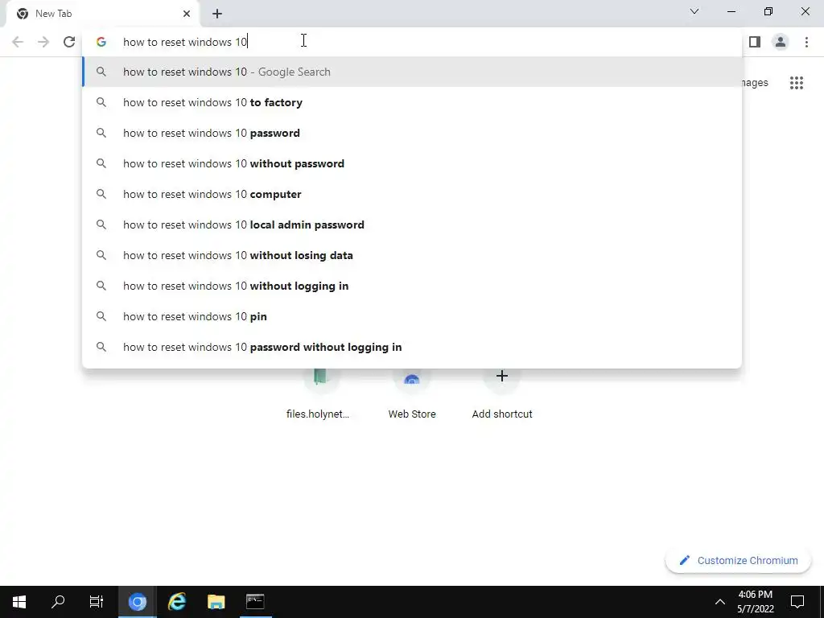Screen dimensions: 824x618
Task: Open File Explorer from the taskbar
Action: pyautogui.click(x=216, y=602)
